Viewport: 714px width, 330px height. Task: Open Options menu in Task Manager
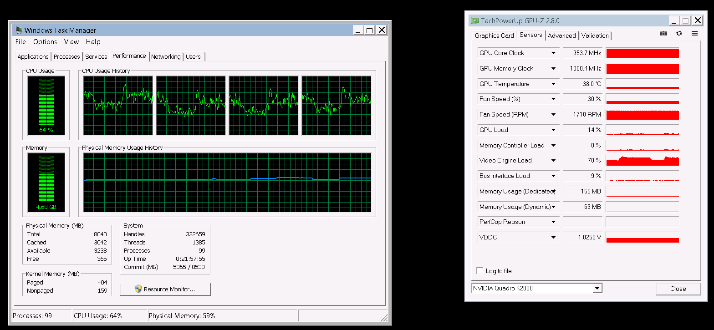tap(45, 42)
